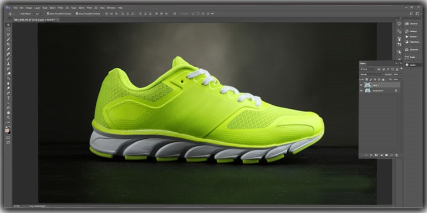Hide Layer 1 with its eye icon
This screenshot has width=427, height=213.
(361, 85)
